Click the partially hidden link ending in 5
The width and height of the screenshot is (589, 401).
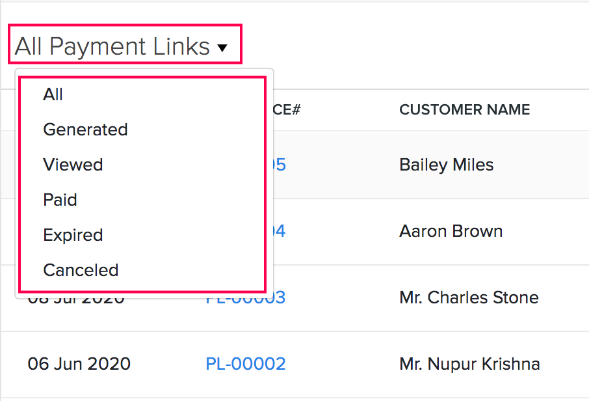[x=281, y=165]
